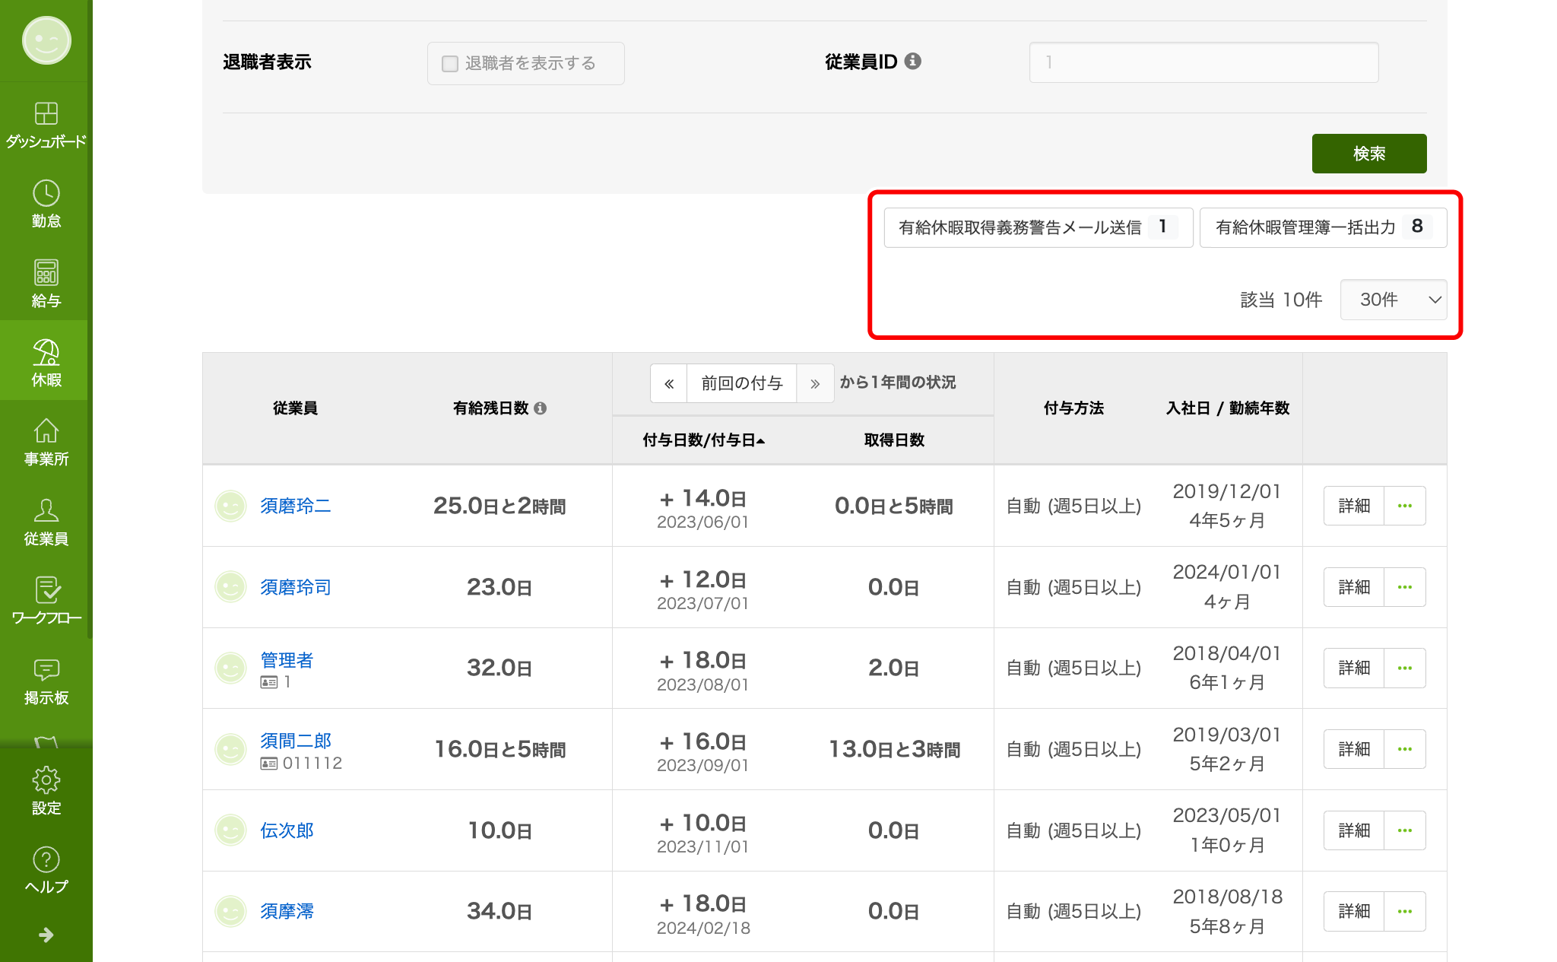The width and height of the screenshot is (1557, 962).
Task: Click the 2023/06/01 grant date
Action: pos(703,522)
